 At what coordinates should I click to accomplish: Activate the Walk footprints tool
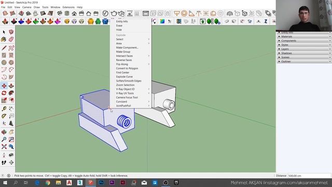point(4,163)
